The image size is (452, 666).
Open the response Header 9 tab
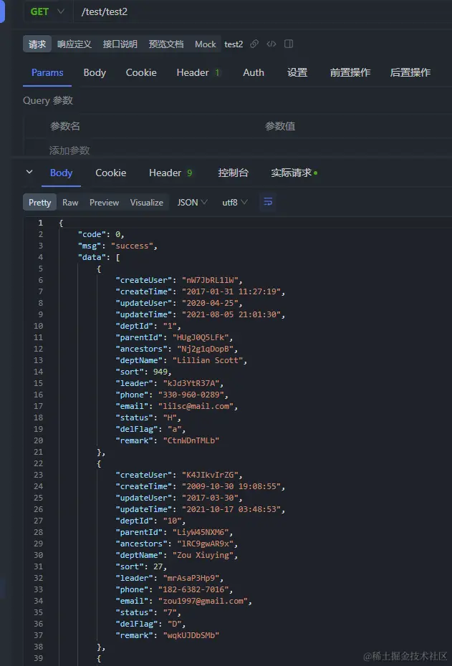(170, 173)
